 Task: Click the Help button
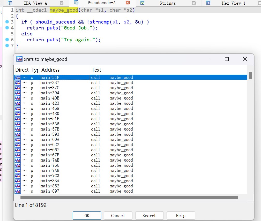(x=181, y=216)
